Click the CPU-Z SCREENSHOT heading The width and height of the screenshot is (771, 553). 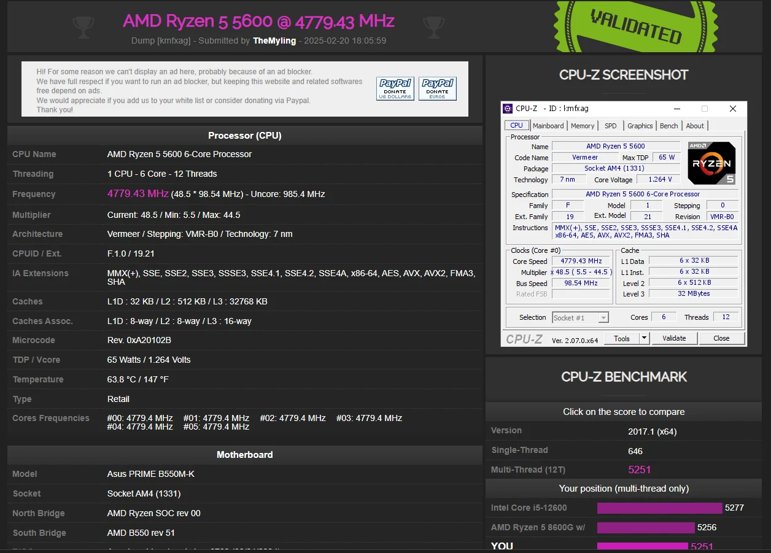pos(624,75)
